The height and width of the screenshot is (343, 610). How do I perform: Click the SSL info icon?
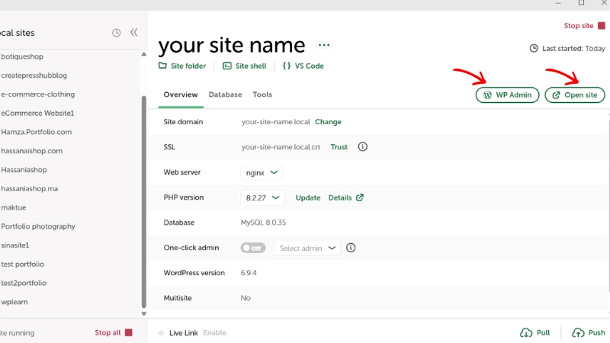point(363,146)
